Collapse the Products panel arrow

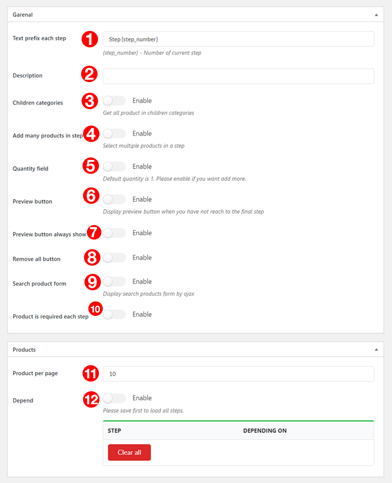click(x=376, y=350)
